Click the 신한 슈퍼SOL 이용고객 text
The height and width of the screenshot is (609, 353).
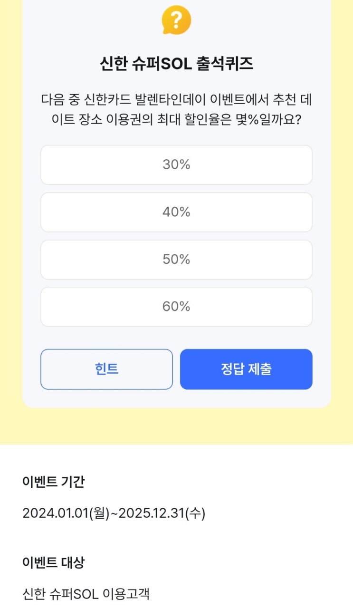[x=86, y=594]
